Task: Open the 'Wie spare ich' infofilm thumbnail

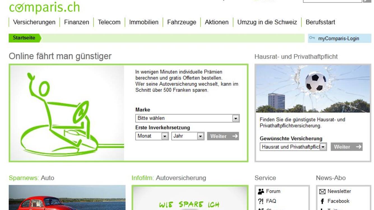Action: 190,198
